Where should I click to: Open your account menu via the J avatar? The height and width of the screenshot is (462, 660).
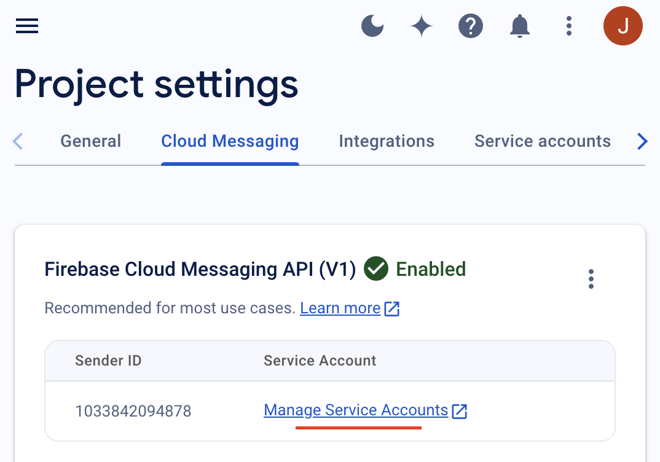tap(623, 26)
